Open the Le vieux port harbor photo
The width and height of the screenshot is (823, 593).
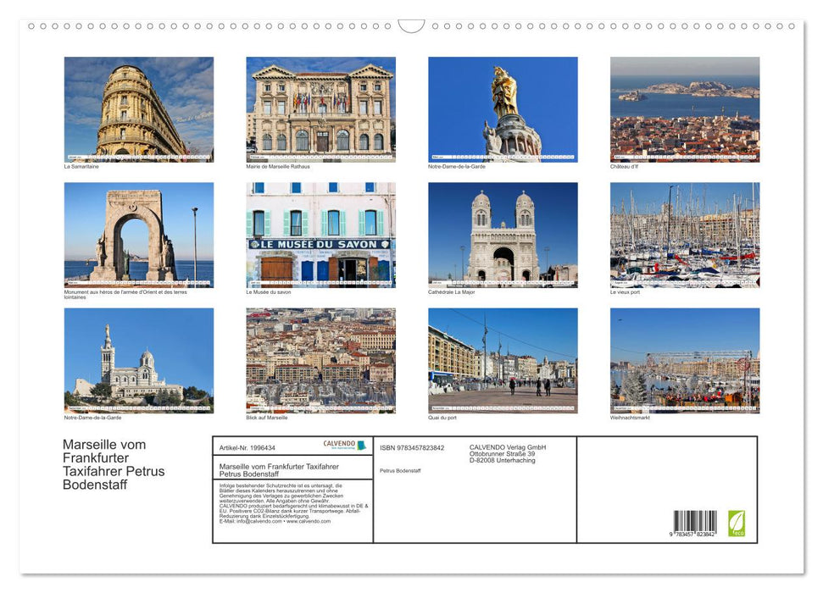tap(684, 234)
